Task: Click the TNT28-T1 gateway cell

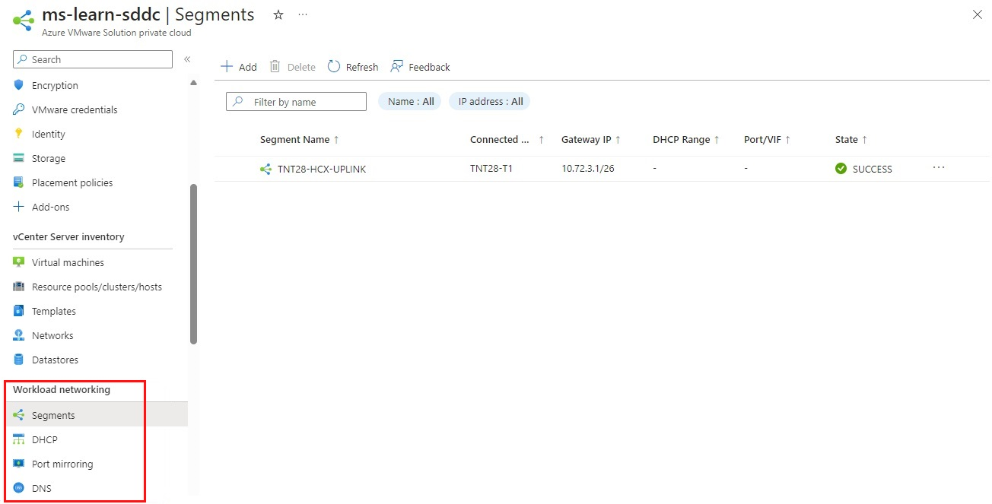Action: [x=491, y=169]
